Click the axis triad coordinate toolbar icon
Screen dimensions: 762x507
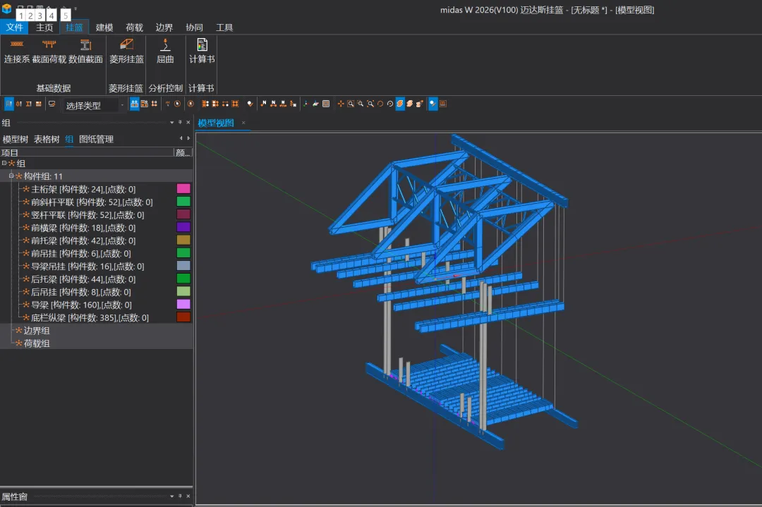pyautogui.click(x=306, y=104)
